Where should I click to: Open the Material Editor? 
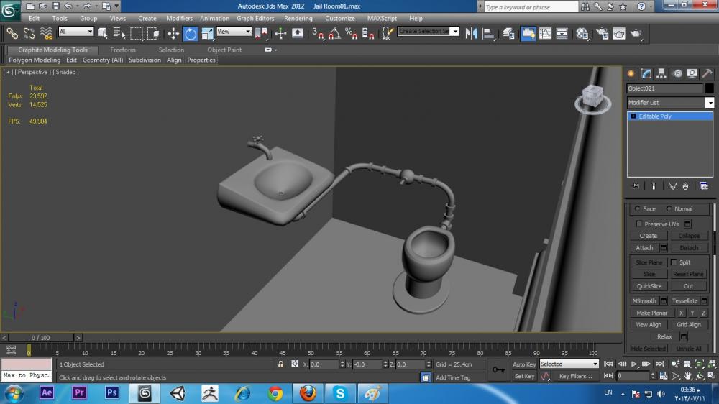582,33
